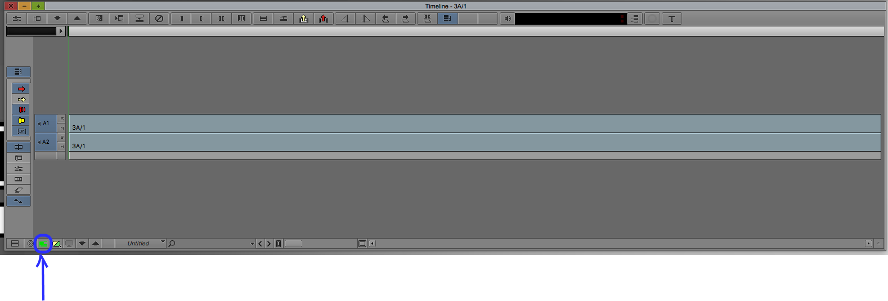888x301 pixels.
Task: Select the A1 track selector
Action: click(46, 124)
